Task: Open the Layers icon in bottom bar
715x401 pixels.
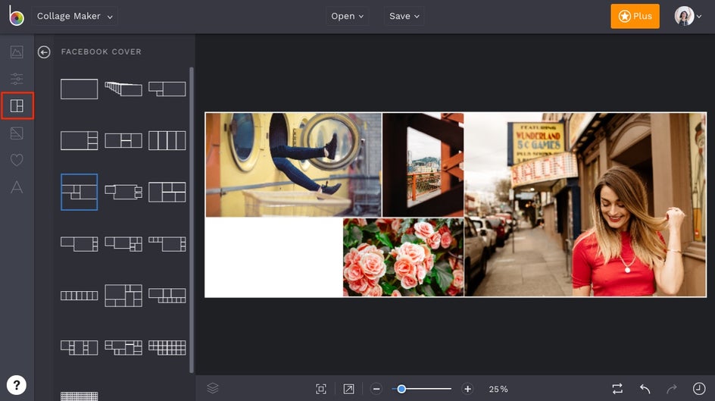Action: point(213,388)
